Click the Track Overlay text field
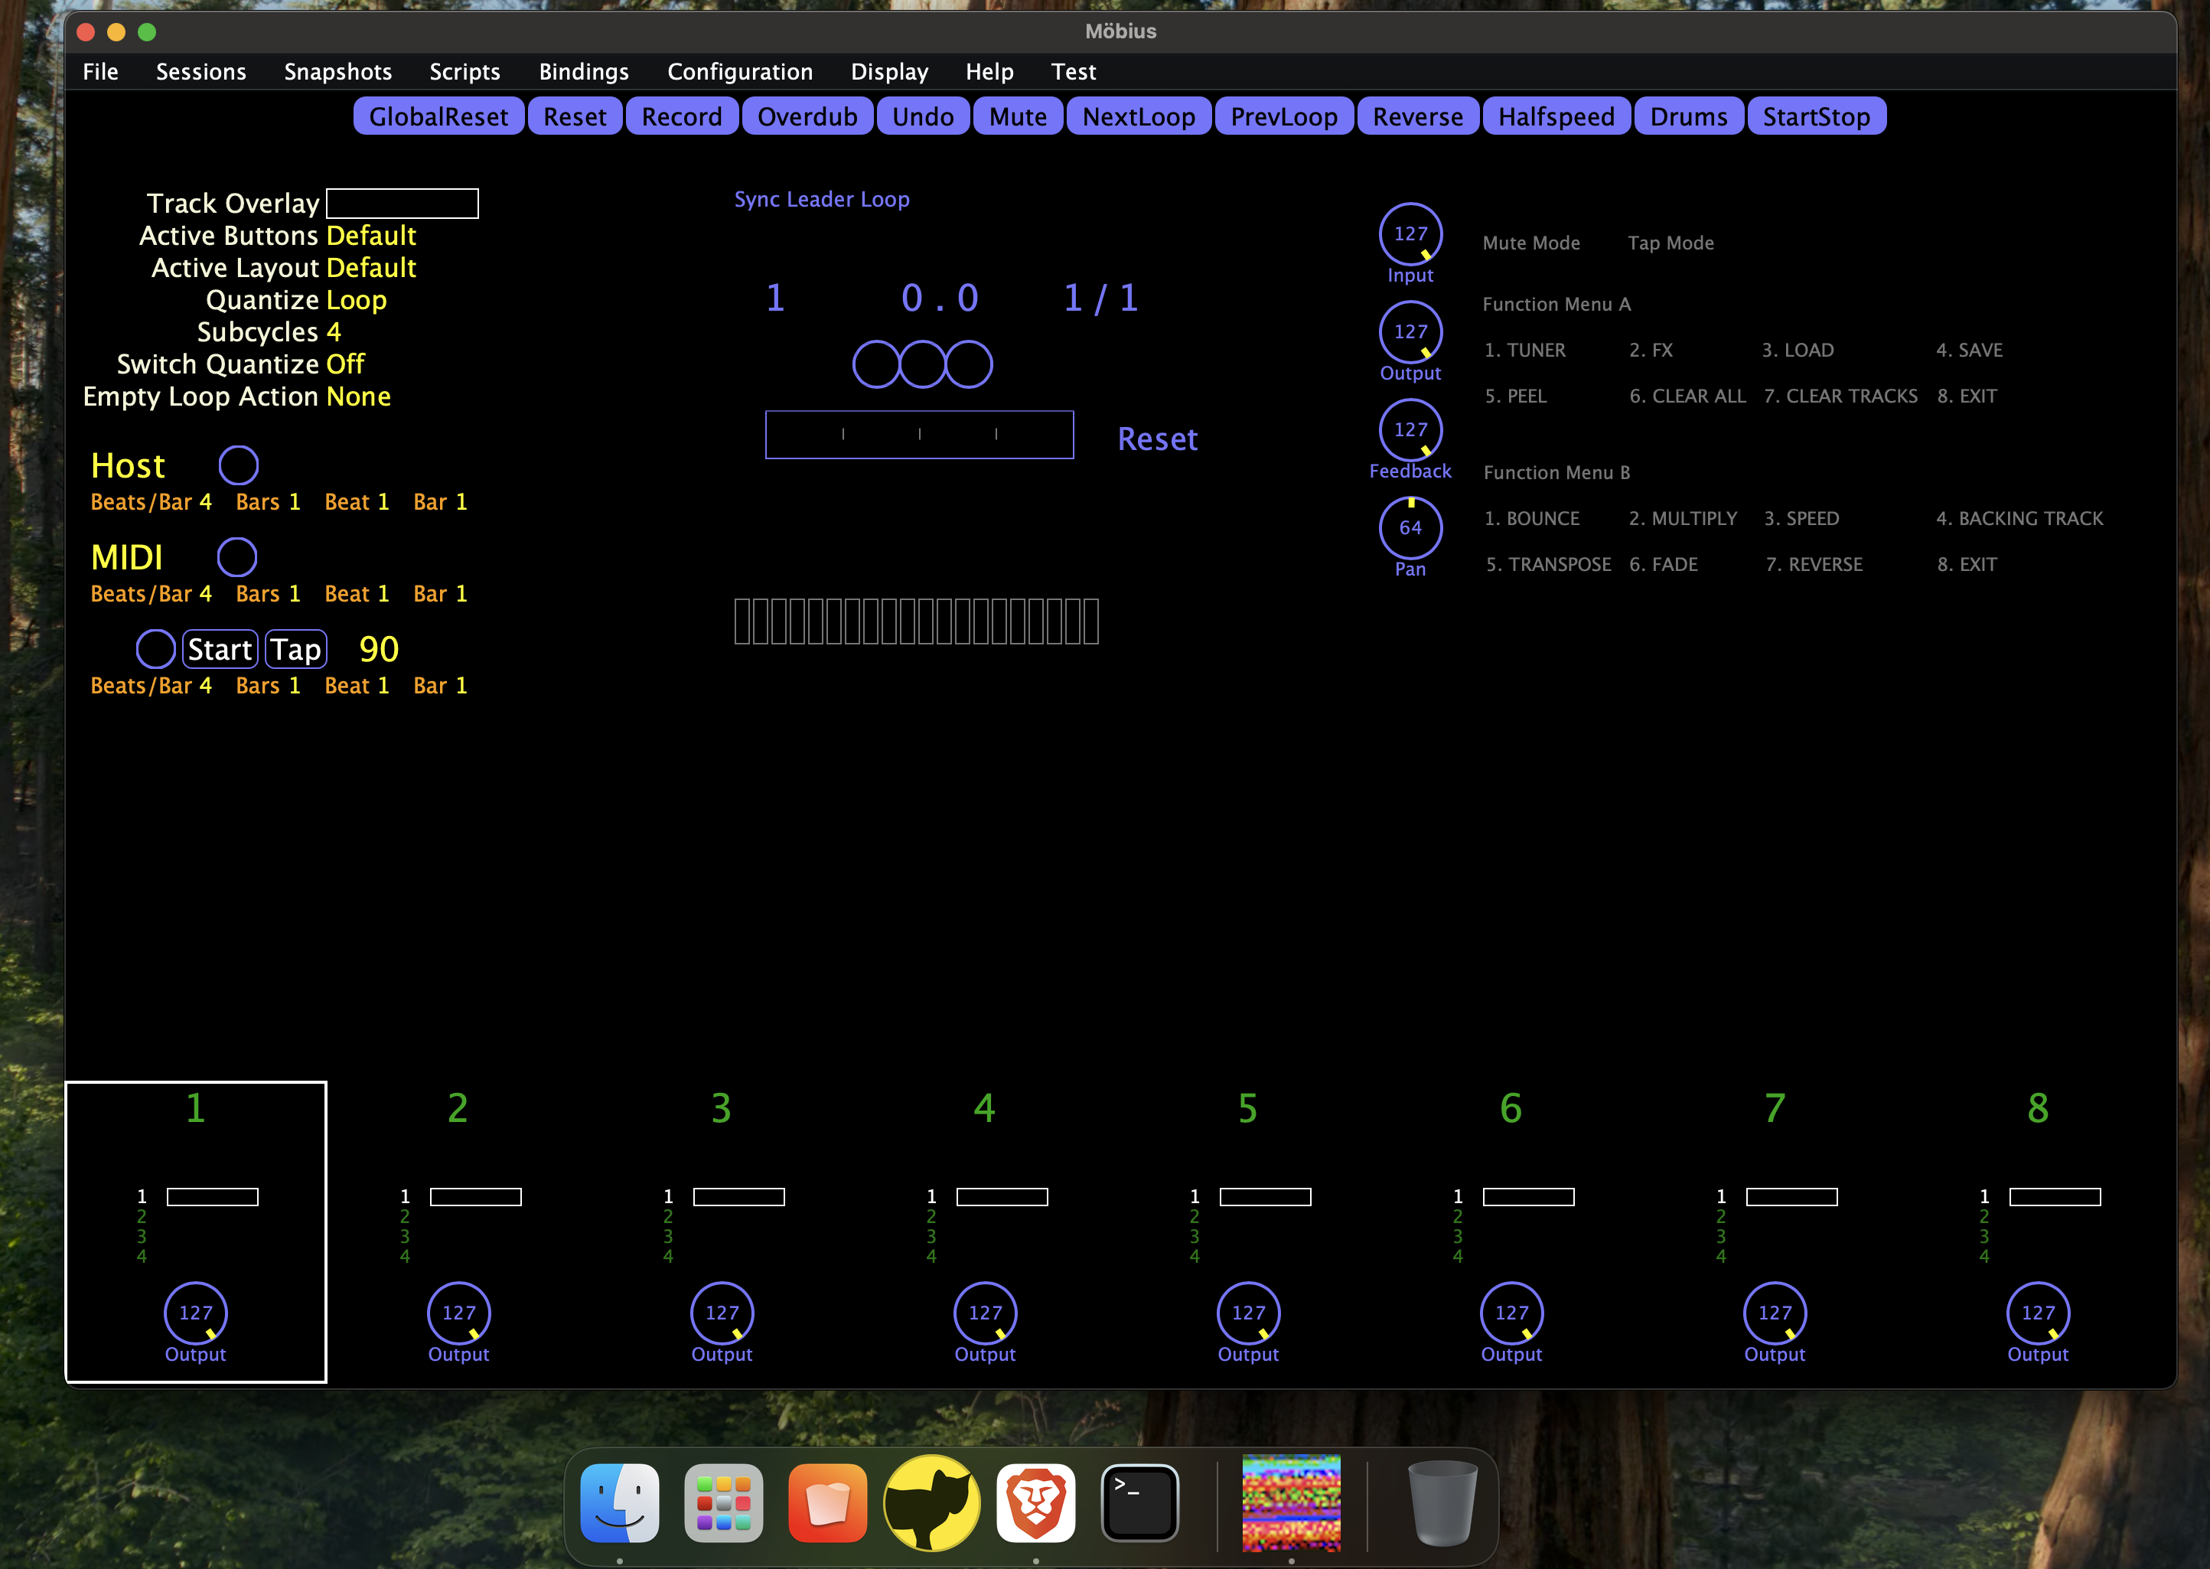The width and height of the screenshot is (2210, 1569). [403, 203]
